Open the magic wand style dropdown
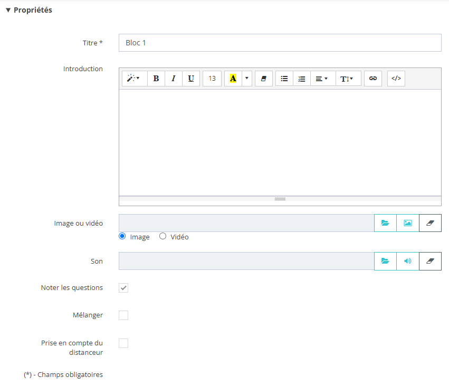 [134, 79]
